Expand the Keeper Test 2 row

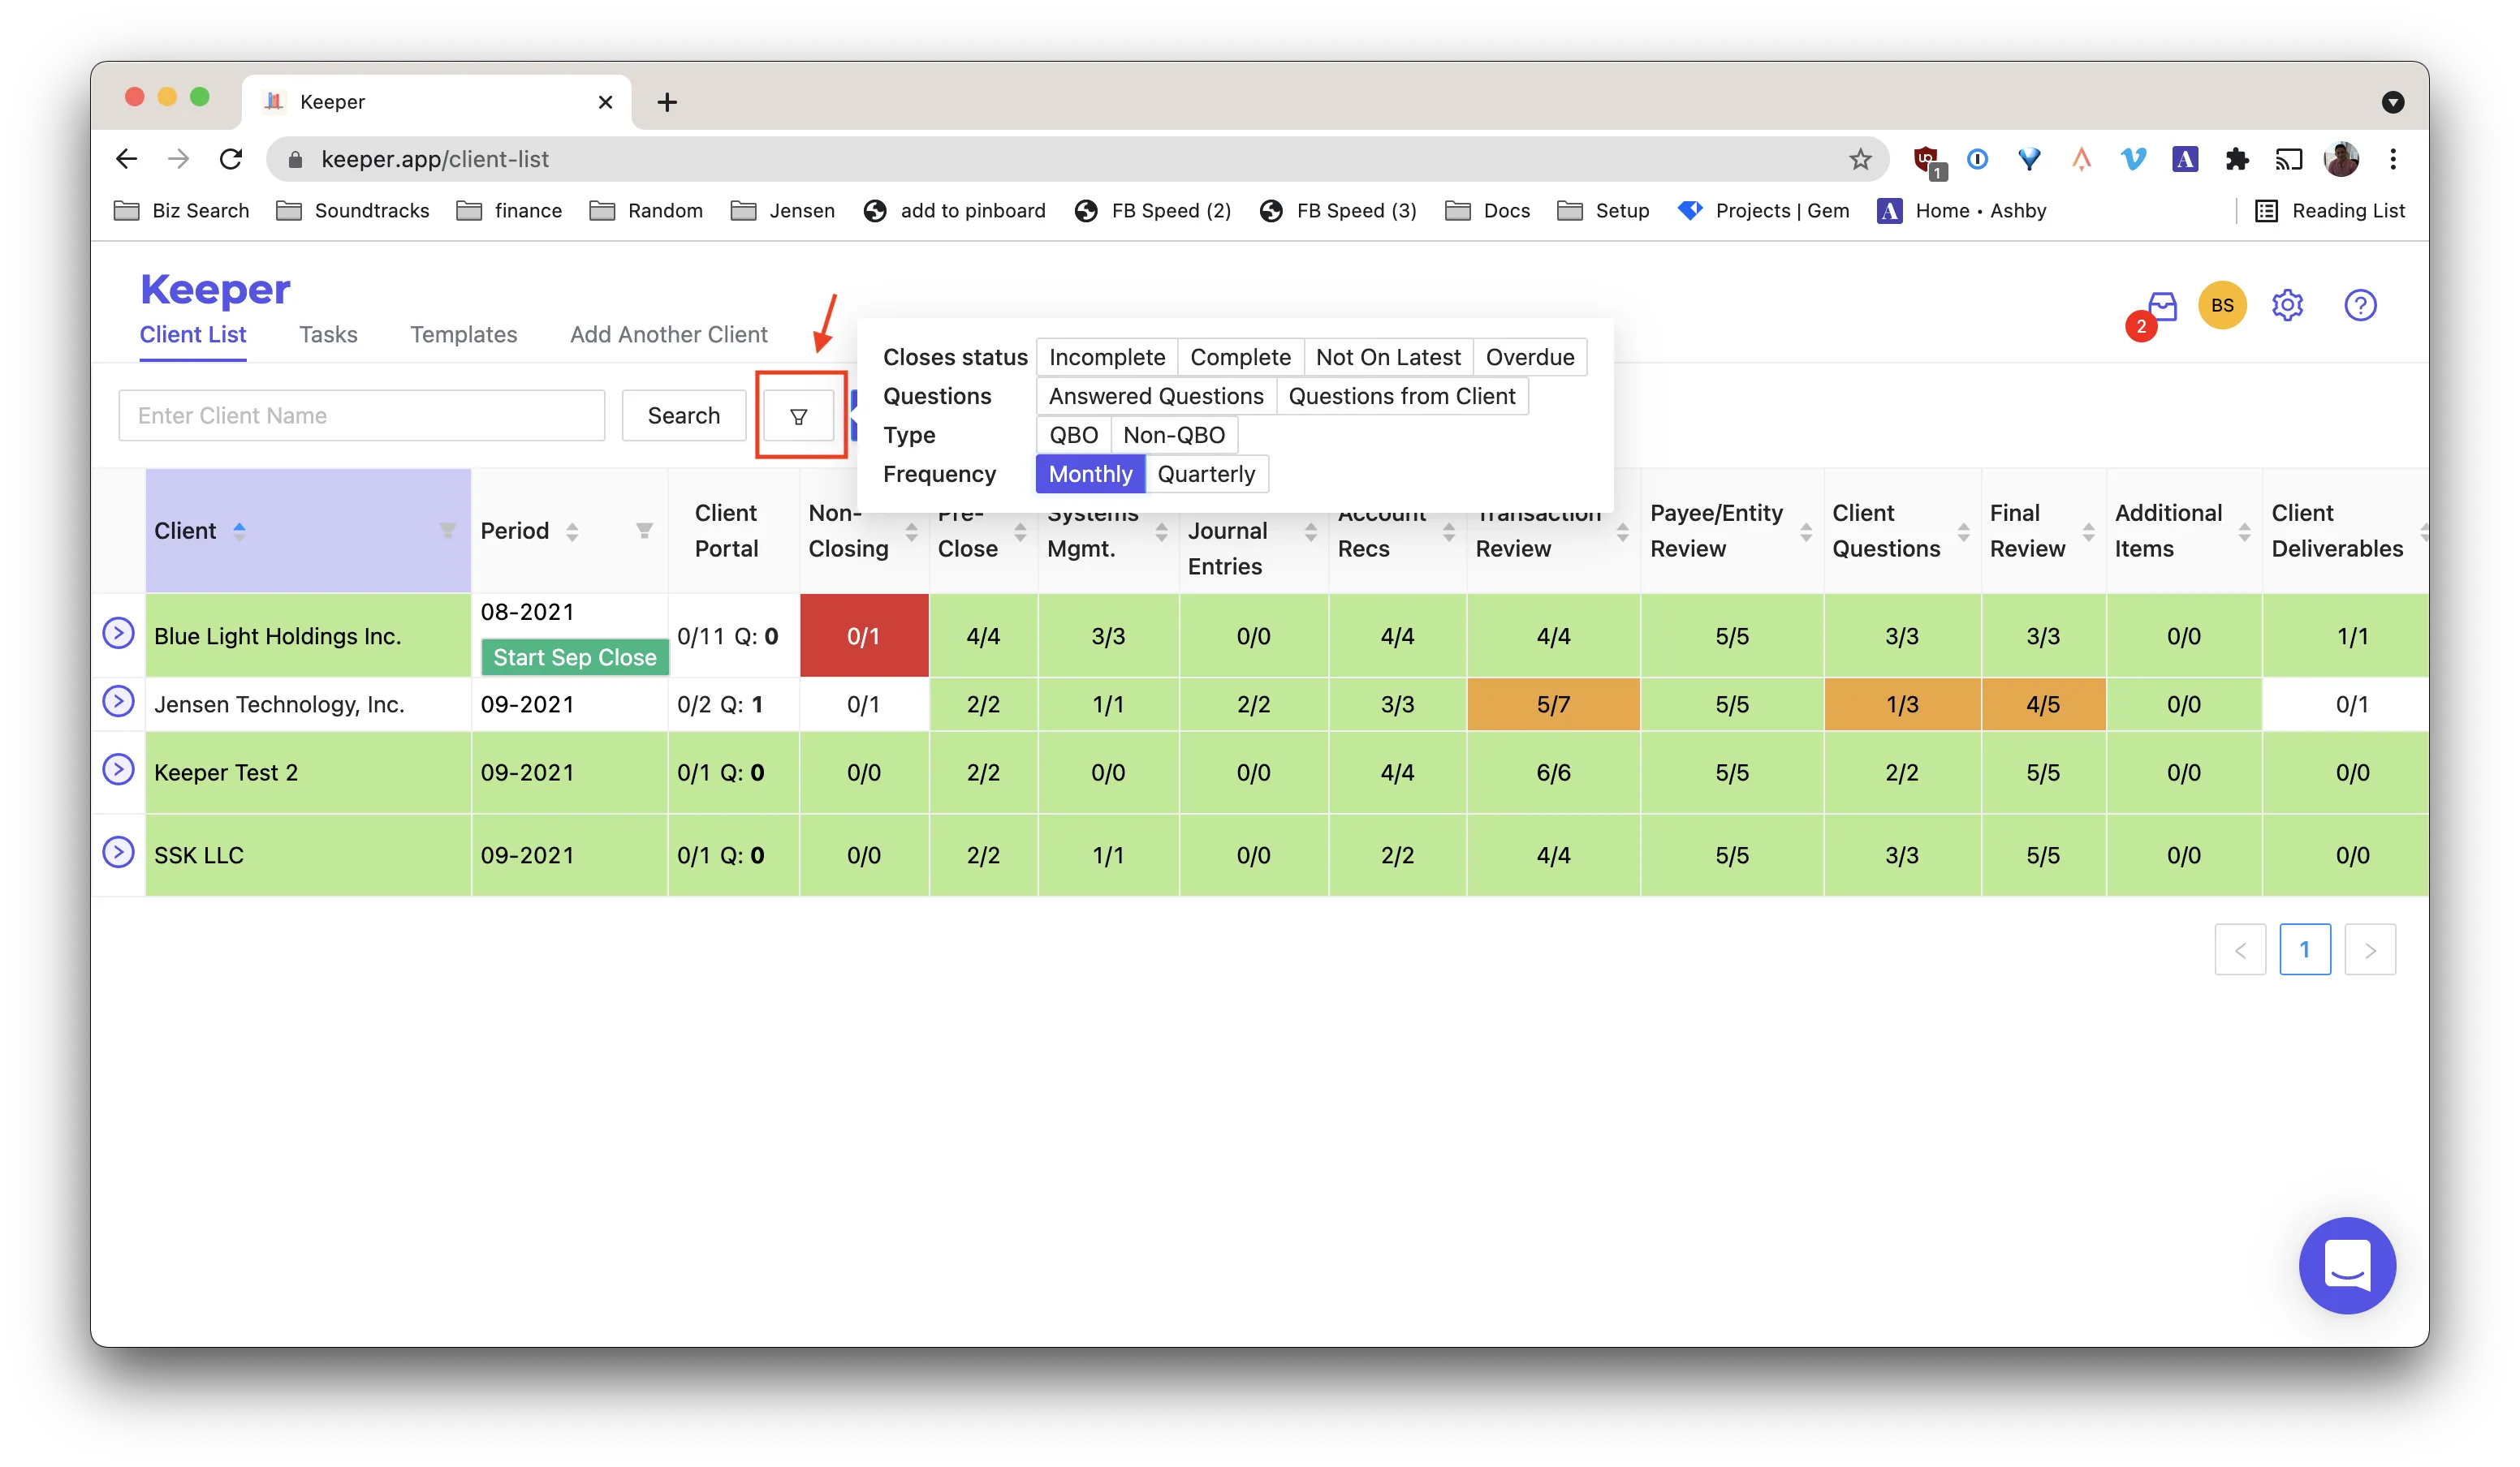[118, 769]
